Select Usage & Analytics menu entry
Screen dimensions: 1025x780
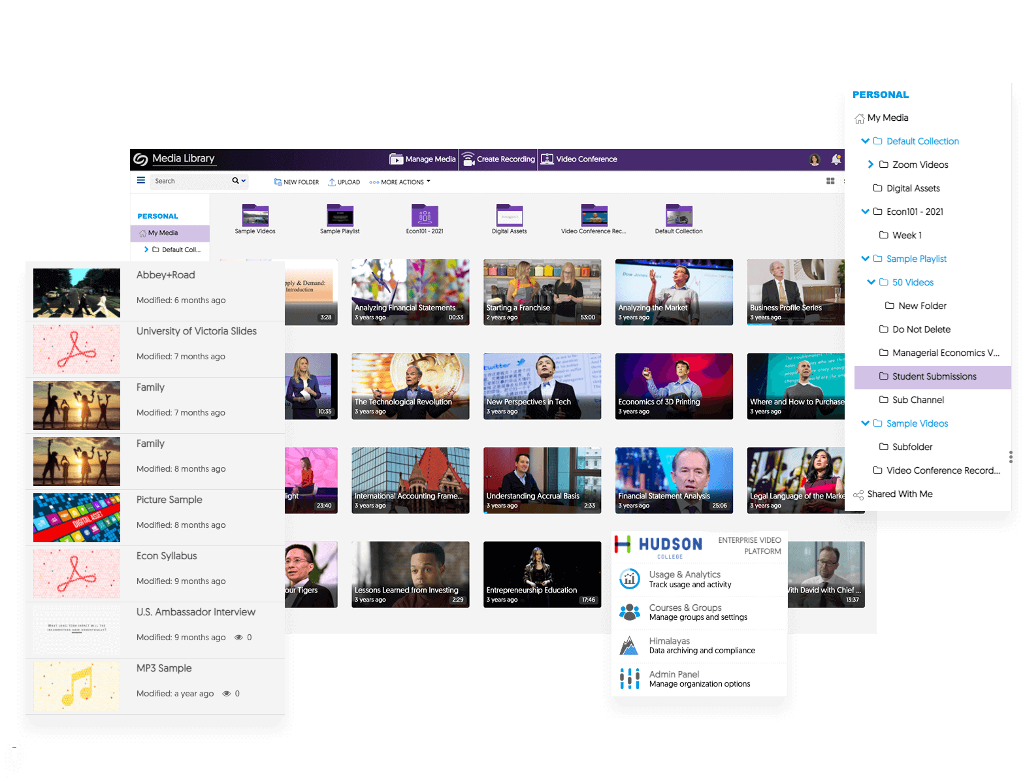coord(699,579)
